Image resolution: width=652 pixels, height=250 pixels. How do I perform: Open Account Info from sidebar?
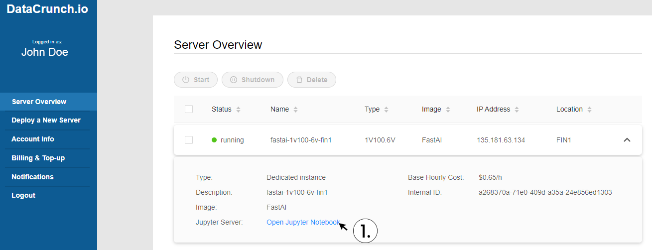click(33, 139)
